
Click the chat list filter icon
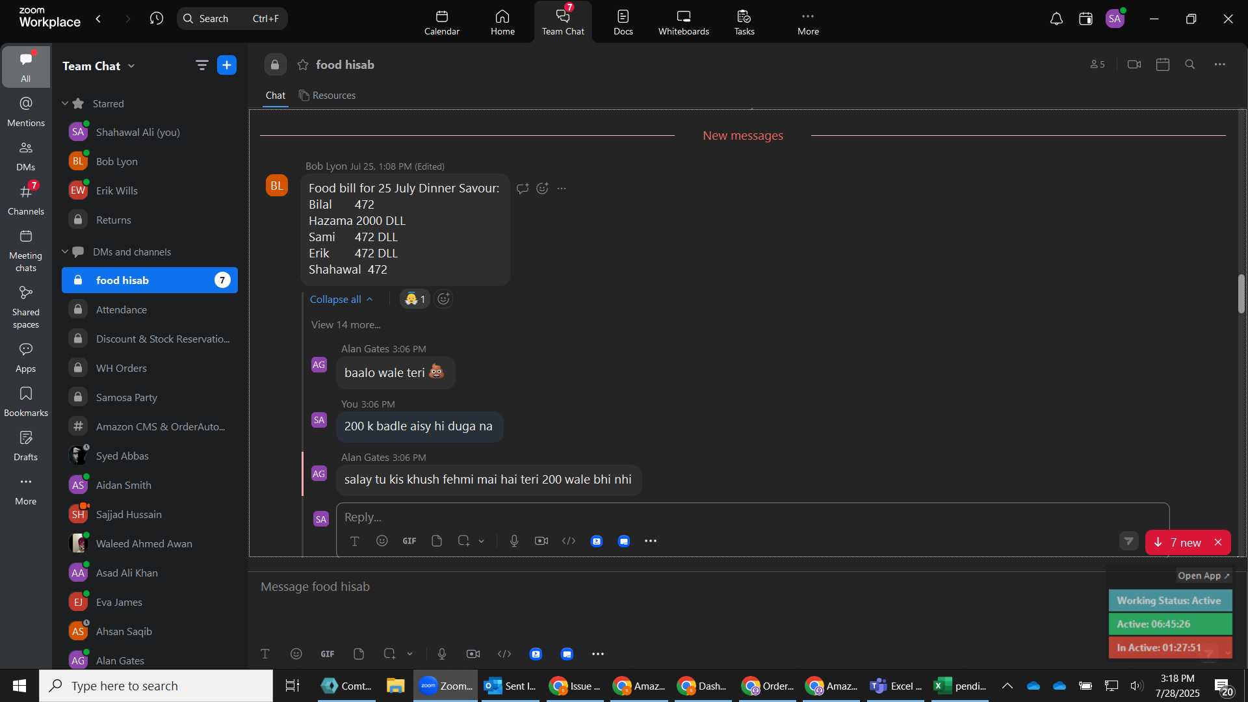[x=201, y=65]
